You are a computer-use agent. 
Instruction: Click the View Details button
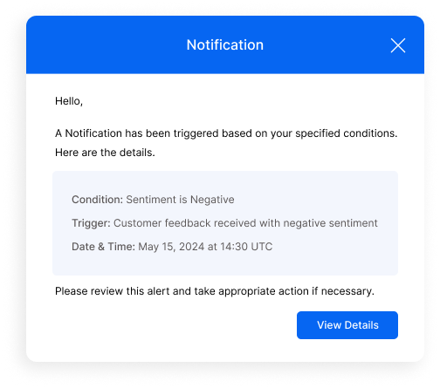click(347, 325)
